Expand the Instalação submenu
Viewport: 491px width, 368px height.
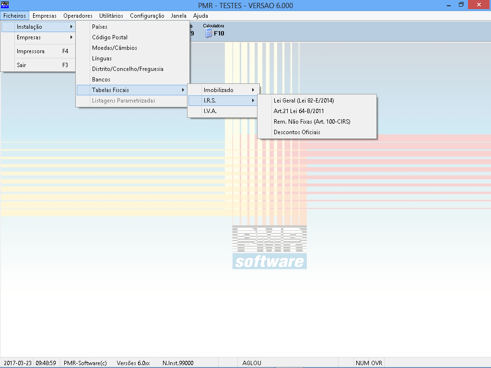pos(38,27)
